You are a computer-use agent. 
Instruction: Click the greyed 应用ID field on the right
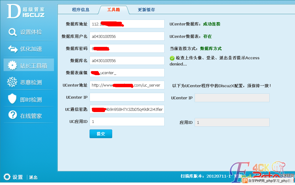(232, 122)
